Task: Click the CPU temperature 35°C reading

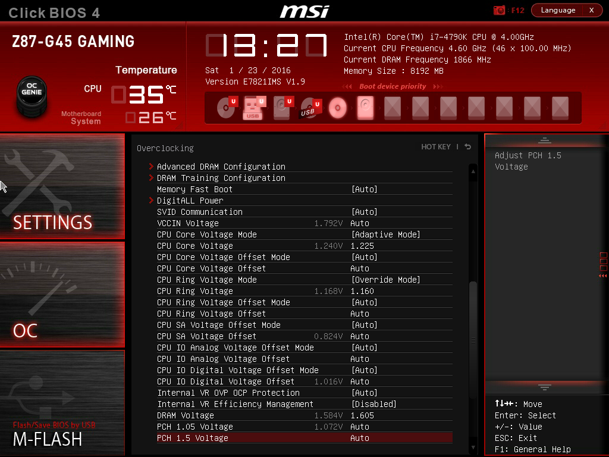Action: coord(144,95)
